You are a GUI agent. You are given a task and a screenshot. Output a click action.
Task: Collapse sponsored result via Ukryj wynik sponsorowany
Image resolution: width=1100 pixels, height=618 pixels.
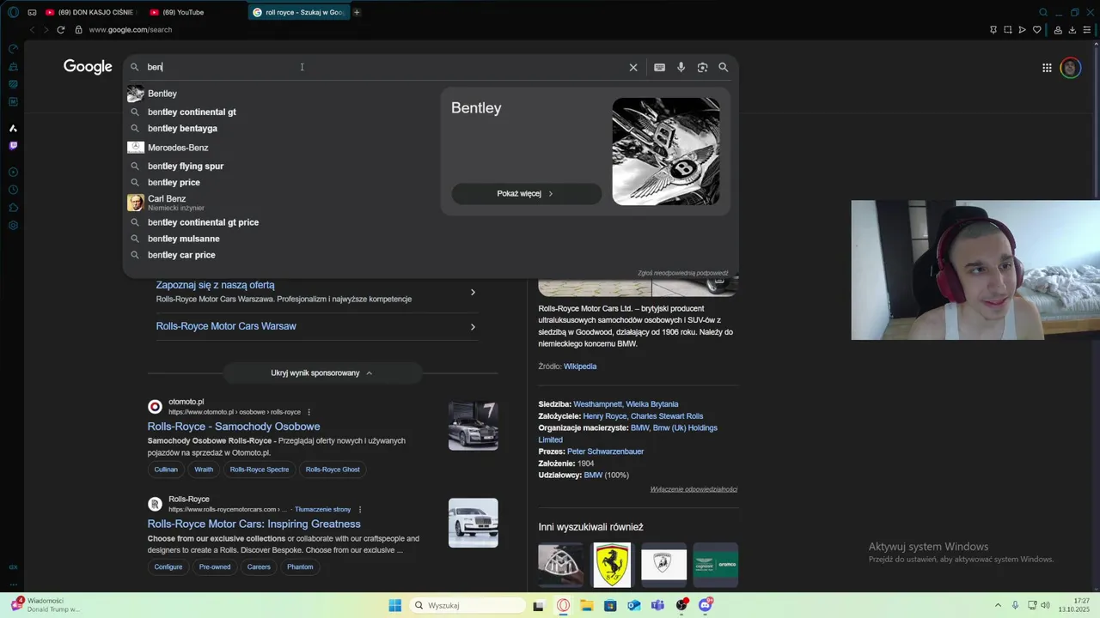coord(321,373)
